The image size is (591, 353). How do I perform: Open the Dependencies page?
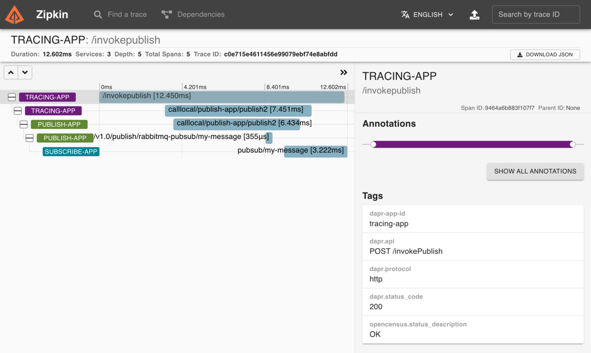click(193, 14)
